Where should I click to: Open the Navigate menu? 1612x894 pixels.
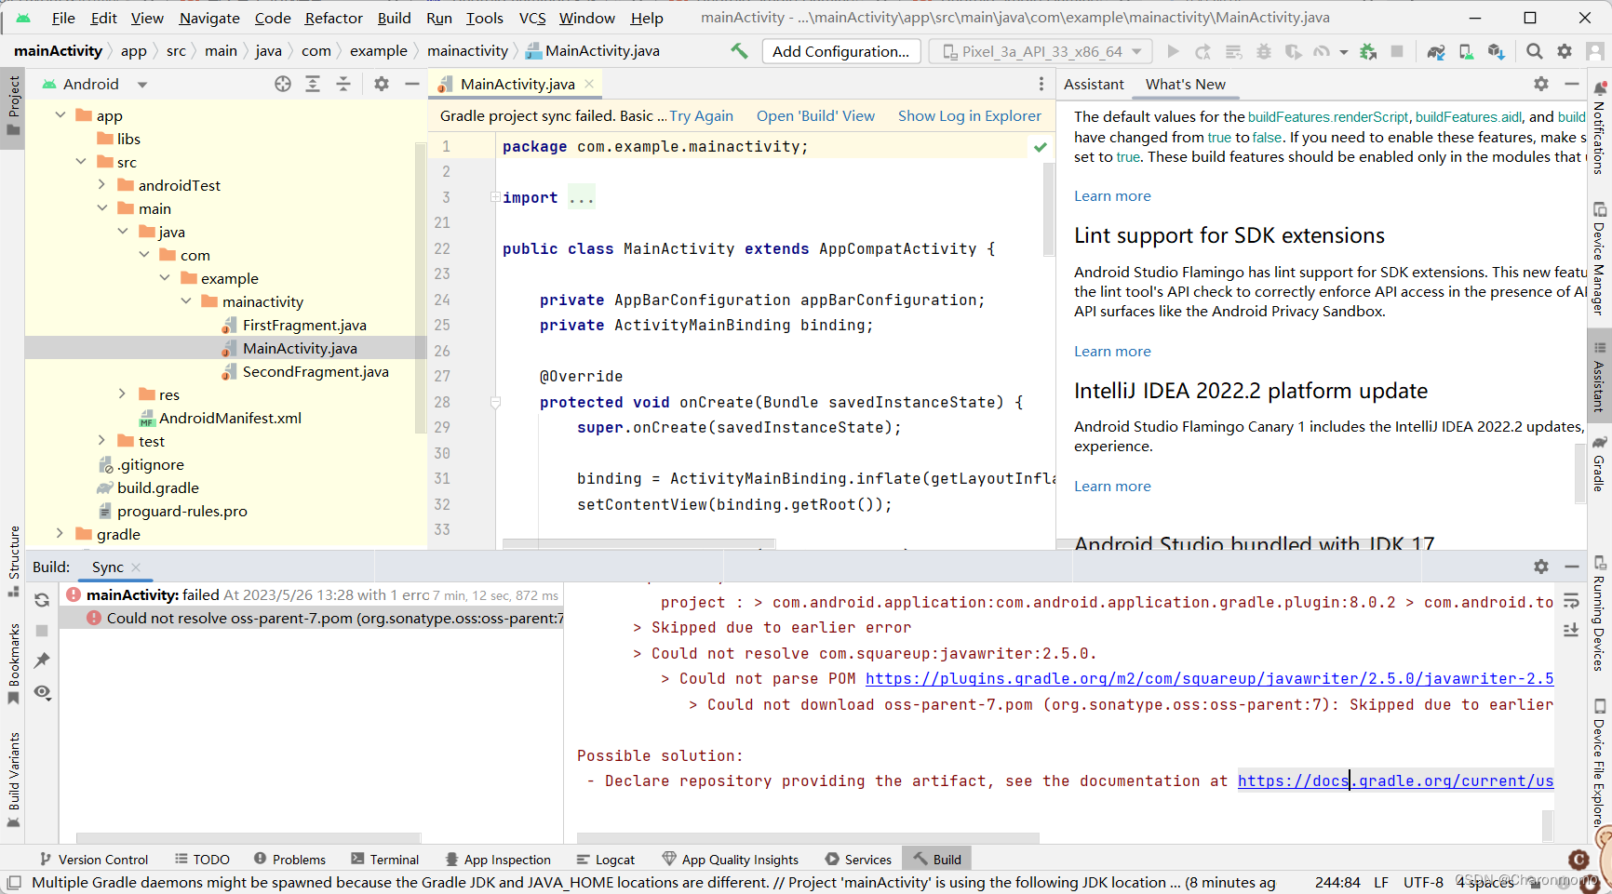(x=209, y=18)
